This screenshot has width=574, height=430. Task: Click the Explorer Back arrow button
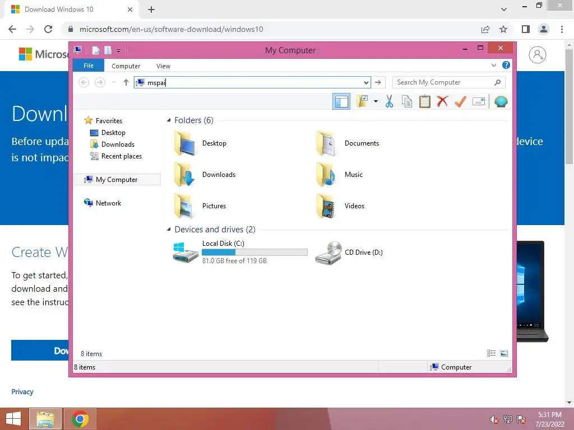84,82
